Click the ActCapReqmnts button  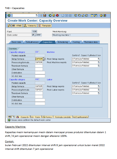[81, 117]
